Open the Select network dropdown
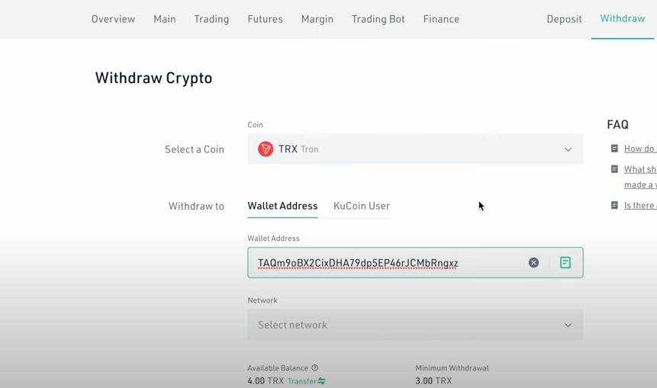 click(414, 325)
